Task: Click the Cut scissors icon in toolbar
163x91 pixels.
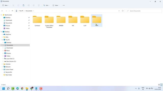Action: (x=13, y=5)
